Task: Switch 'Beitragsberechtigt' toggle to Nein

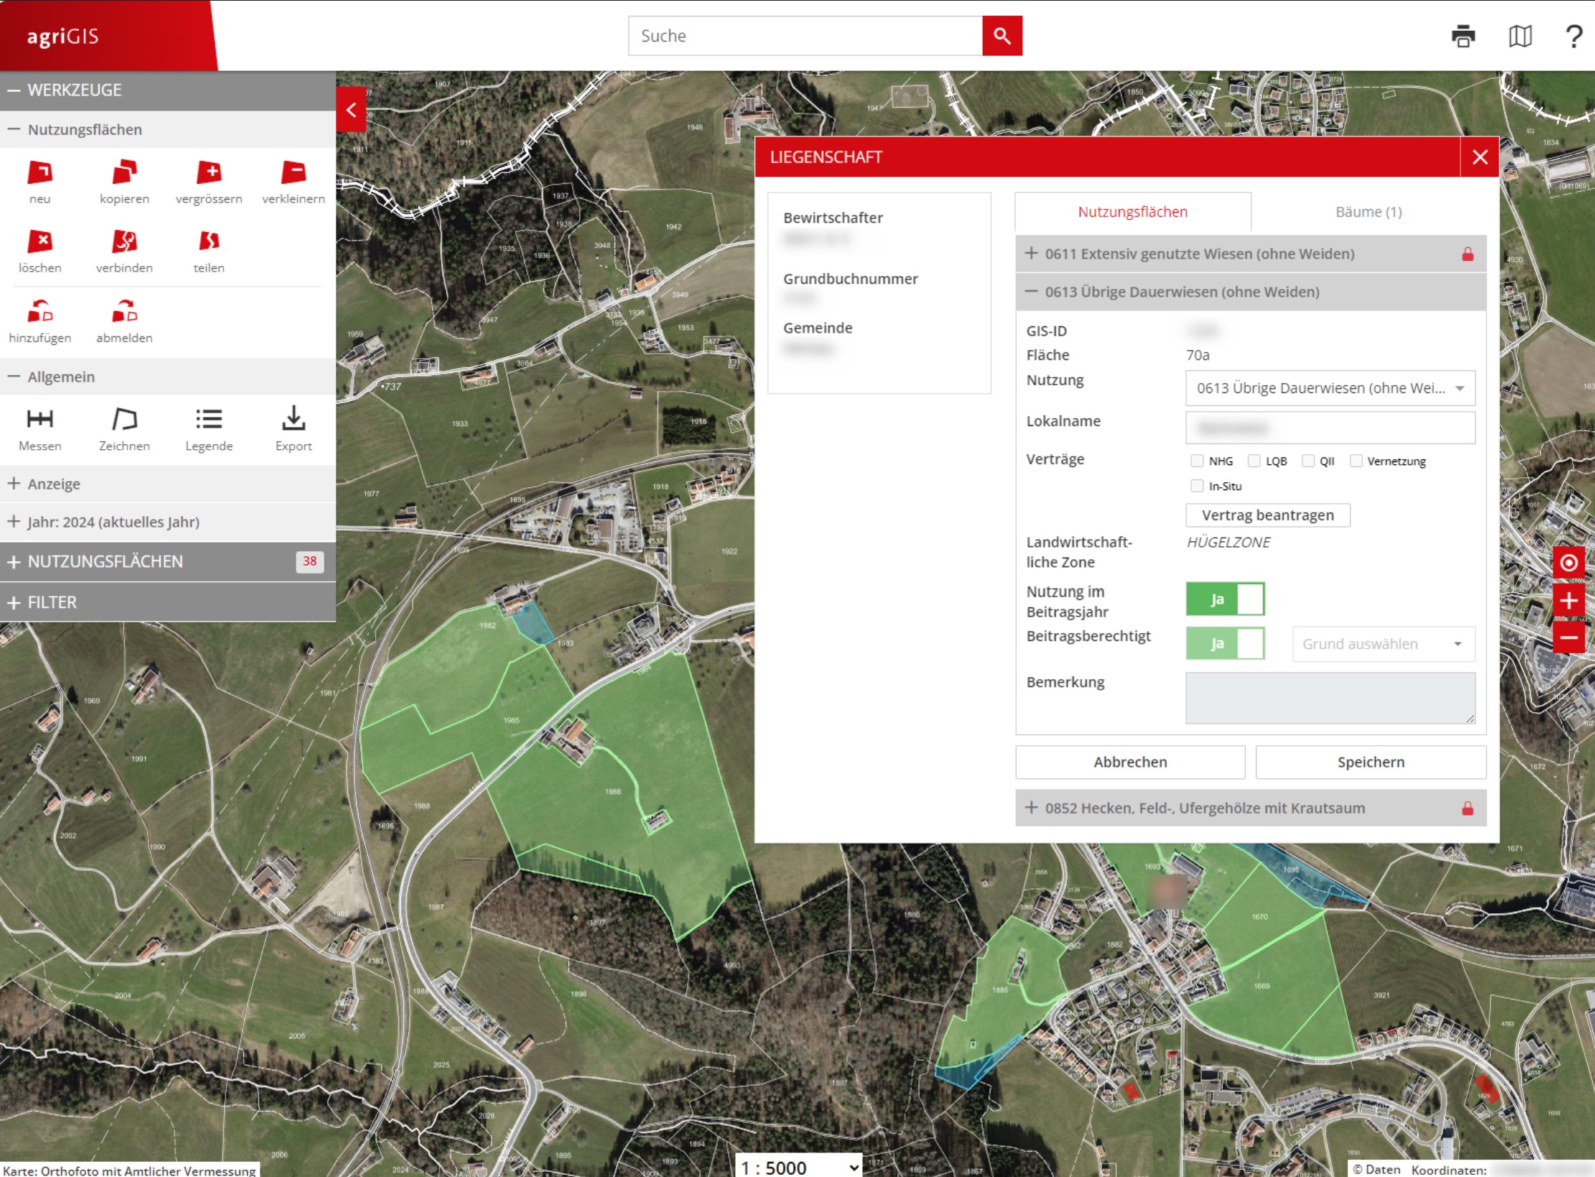Action: point(1249,643)
